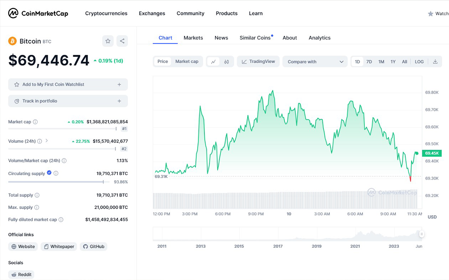Viewport: 449px width, 280px height.
Task: Click the info icon beside Max. supply
Action: tap(37, 207)
